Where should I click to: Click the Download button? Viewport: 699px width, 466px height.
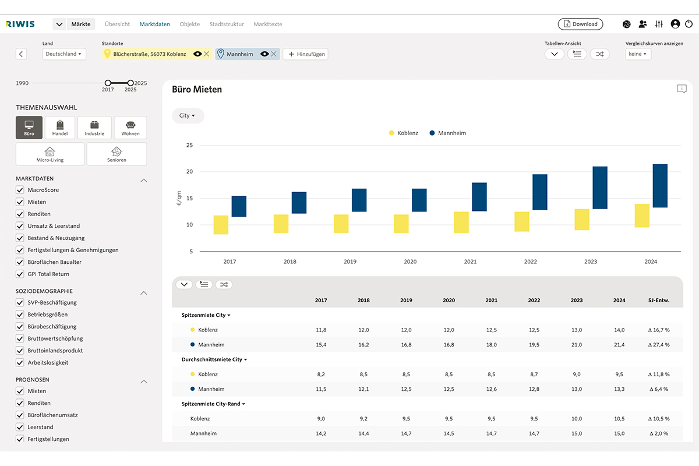[580, 24]
